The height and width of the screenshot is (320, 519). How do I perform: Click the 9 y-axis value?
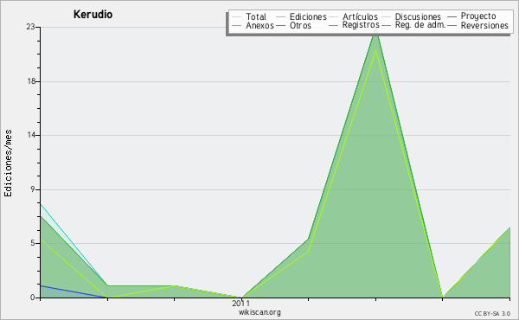33,189
